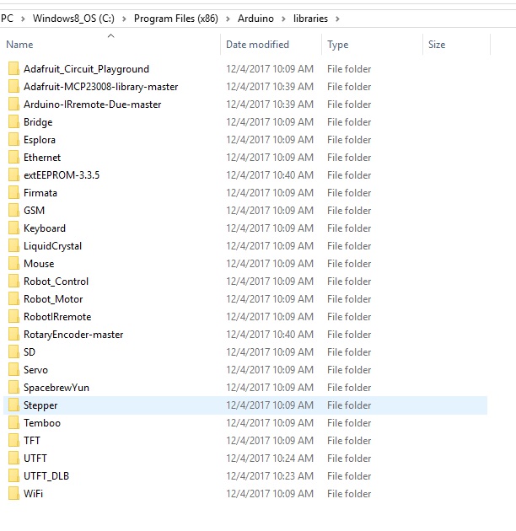Go to Windows8_OS (C:) in breadcrumb
The image size is (516, 531).
(x=73, y=19)
